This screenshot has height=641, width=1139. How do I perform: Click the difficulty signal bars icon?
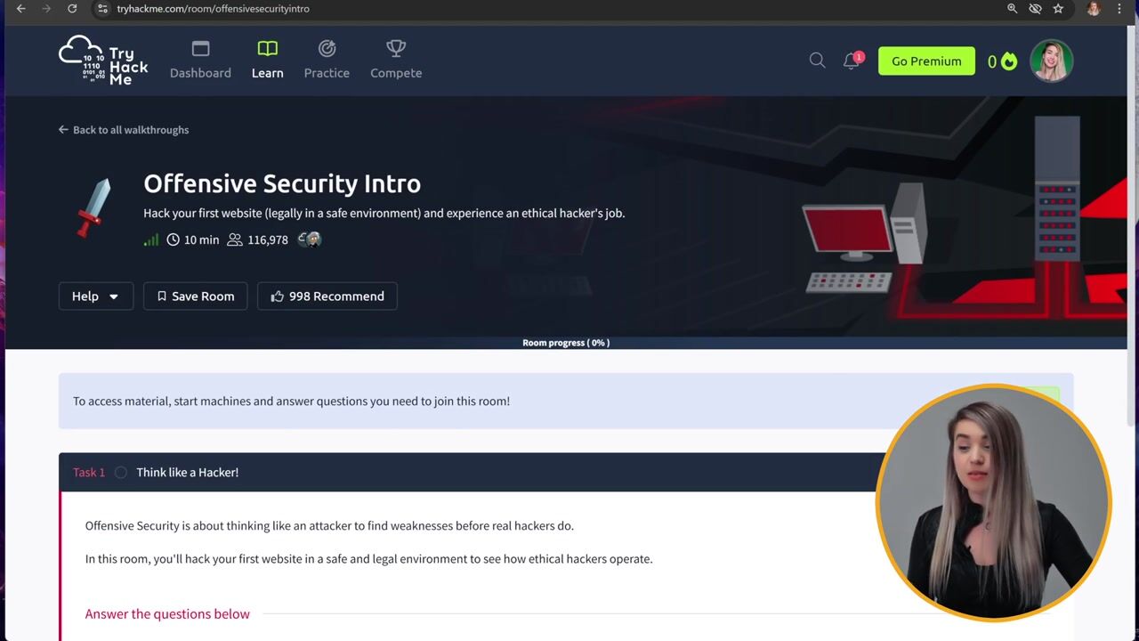[x=151, y=239]
